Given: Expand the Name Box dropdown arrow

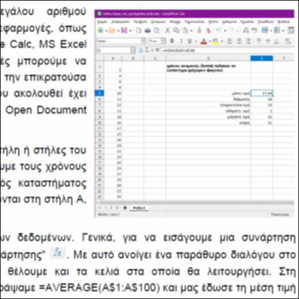Looking at the screenshot, I should tap(133, 50).
